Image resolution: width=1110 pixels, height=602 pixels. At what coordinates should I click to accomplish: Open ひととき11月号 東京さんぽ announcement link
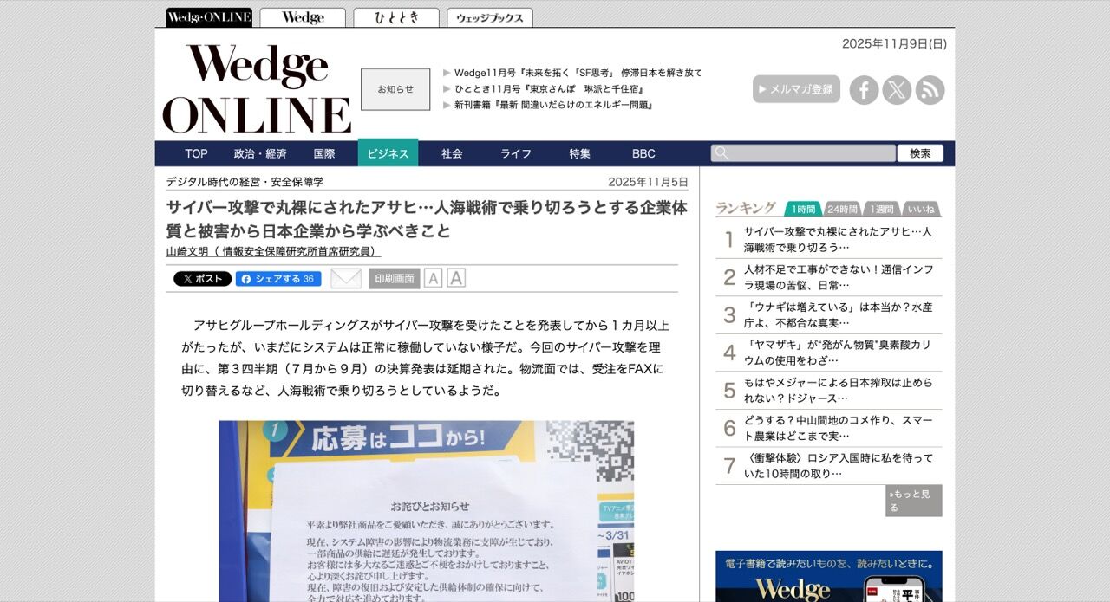click(550, 88)
